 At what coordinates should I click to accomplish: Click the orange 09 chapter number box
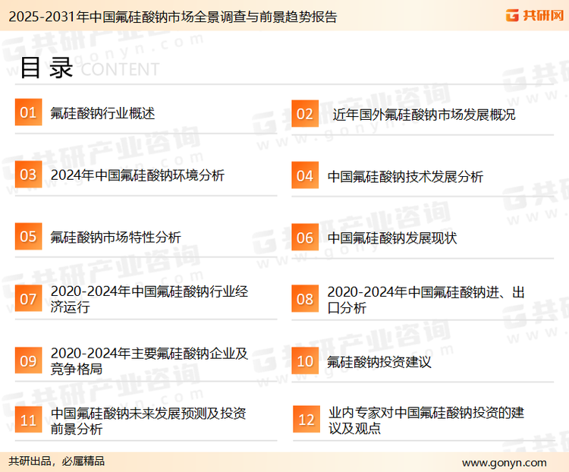(28, 360)
